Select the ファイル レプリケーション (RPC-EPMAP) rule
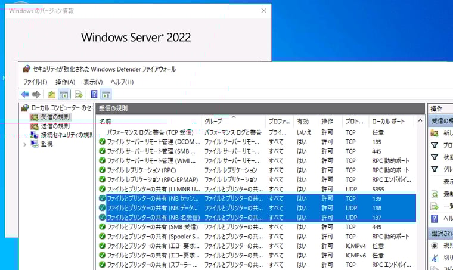This screenshot has height=270, width=453. pyautogui.click(x=153, y=179)
